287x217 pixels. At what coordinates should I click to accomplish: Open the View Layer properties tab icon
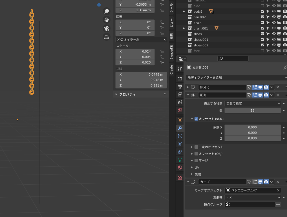pyautogui.click(x=180, y=94)
